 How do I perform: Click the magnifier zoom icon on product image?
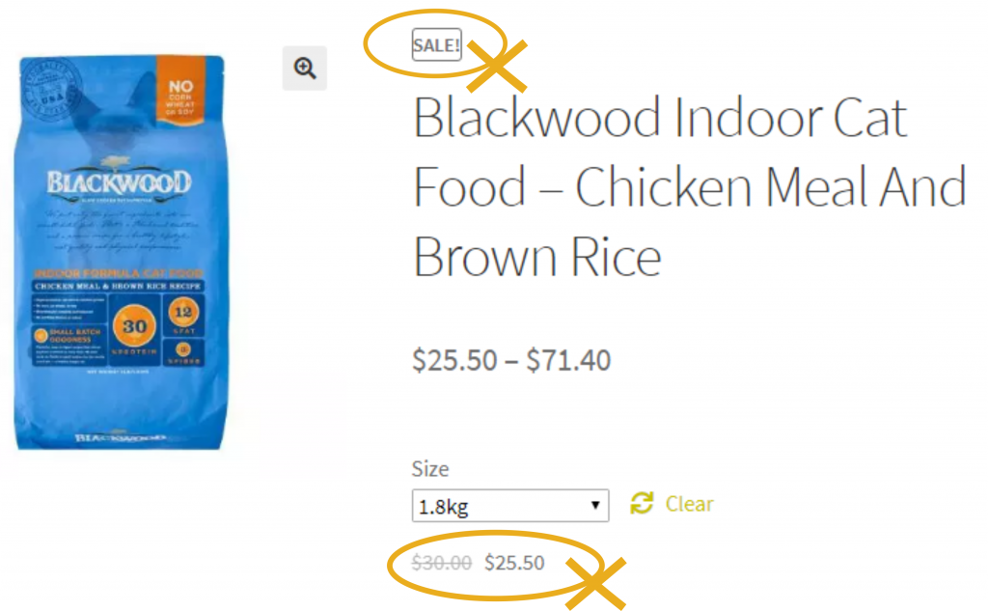click(304, 69)
